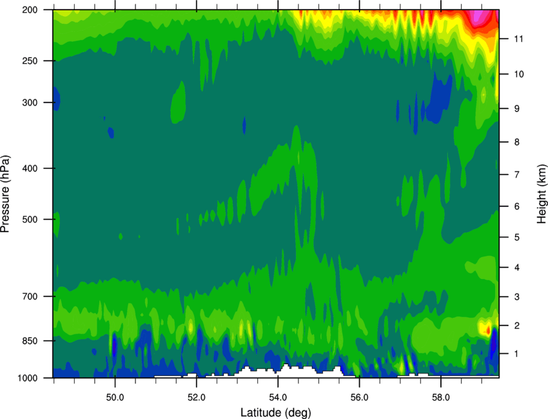Click the 'Height (km)' axis title
Image resolution: width=548 pixels, height=419 pixels.
coord(542,194)
